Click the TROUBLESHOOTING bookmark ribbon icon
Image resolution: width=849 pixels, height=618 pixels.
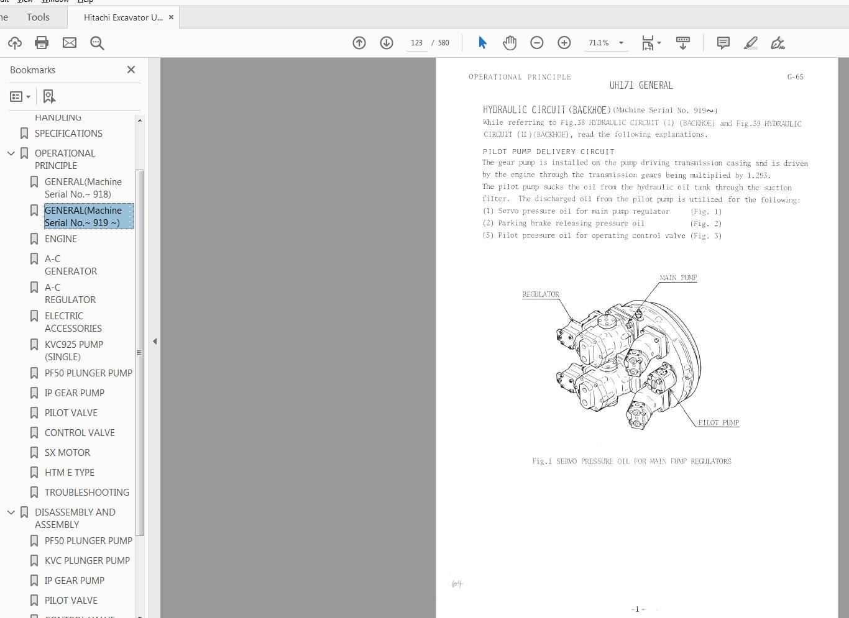(34, 492)
